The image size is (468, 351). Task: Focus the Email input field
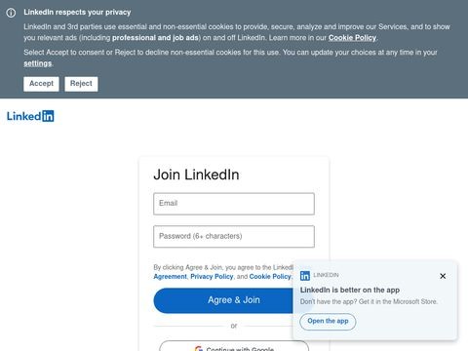coord(234,204)
